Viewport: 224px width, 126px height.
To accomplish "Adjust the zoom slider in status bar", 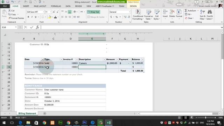I will 205,118.
